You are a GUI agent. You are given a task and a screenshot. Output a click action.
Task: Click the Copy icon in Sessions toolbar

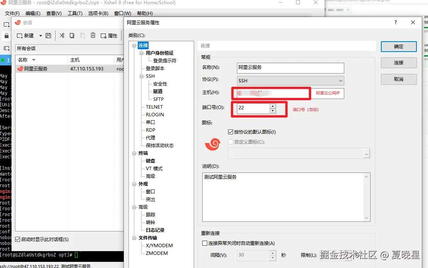point(72,35)
